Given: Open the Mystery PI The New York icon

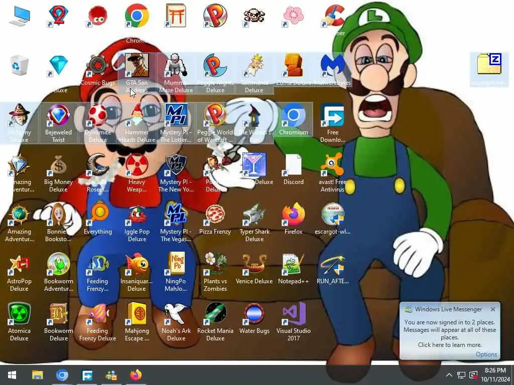Looking at the screenshot, I should pos(176,164).
